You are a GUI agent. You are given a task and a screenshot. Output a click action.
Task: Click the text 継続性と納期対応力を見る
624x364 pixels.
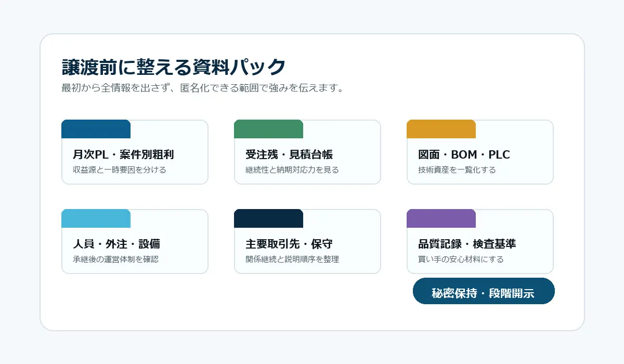click(292, 170)
